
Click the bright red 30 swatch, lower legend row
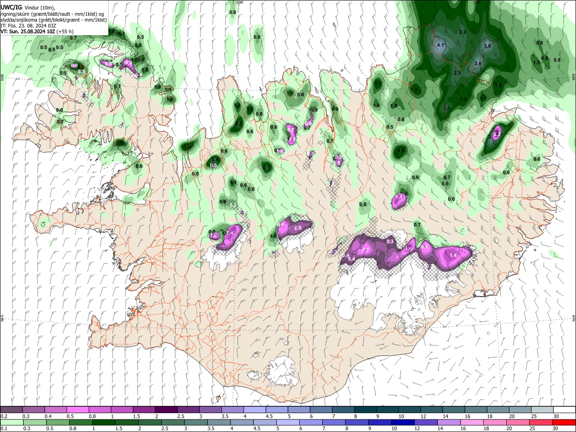pos(563,422)
